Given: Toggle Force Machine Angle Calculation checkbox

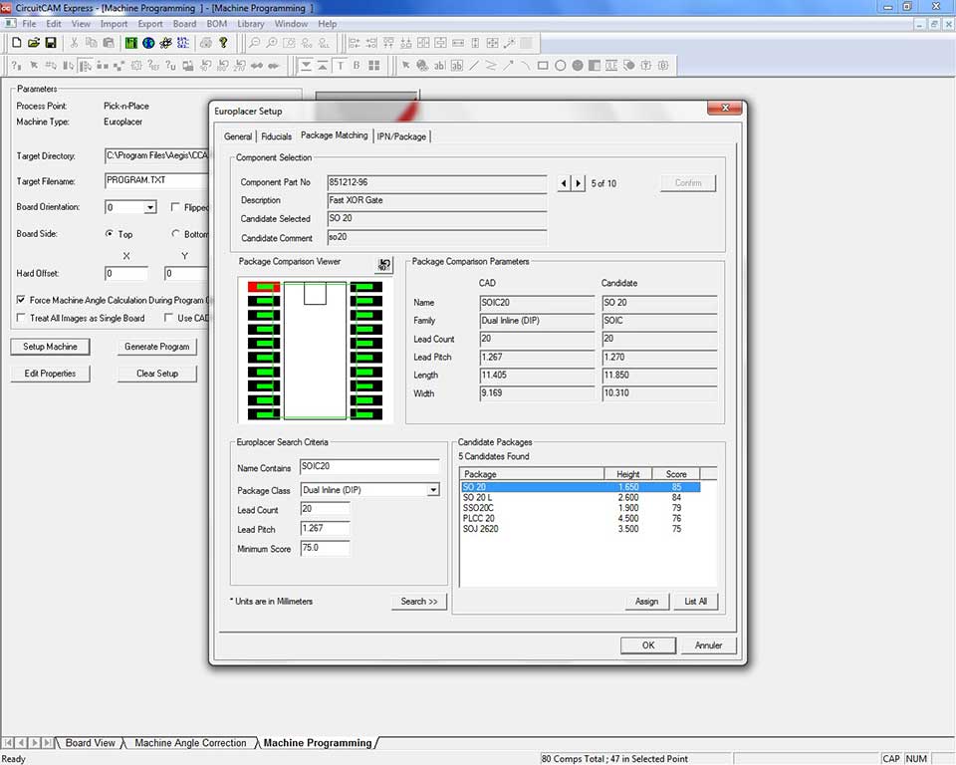Looking at the screenshot, I should pyautogui.click(x=22, y=300).
